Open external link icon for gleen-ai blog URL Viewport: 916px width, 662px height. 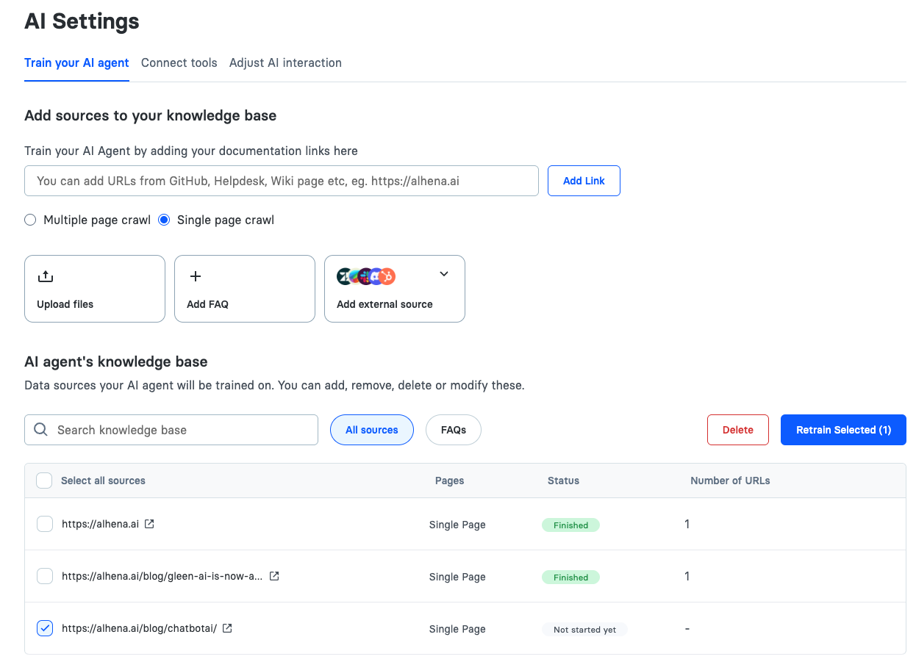[274, 576]
